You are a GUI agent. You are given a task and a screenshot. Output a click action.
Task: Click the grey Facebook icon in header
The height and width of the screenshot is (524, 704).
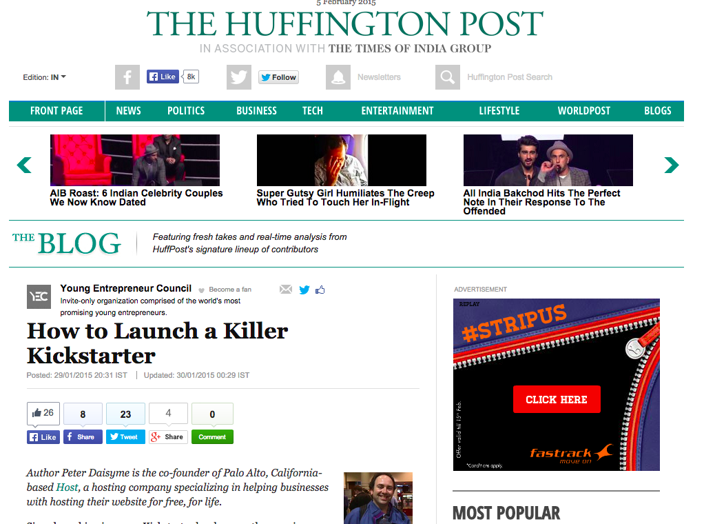[127, 77]
